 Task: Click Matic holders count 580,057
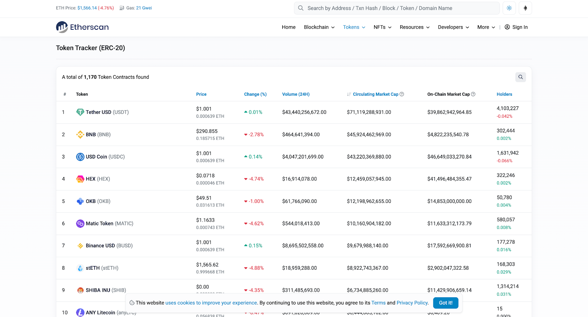(x=506, y=220)
